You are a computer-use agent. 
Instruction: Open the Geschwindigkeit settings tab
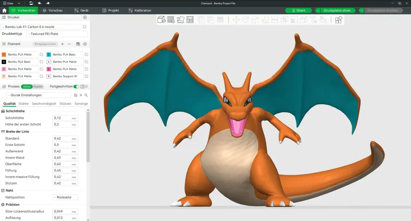44,104
